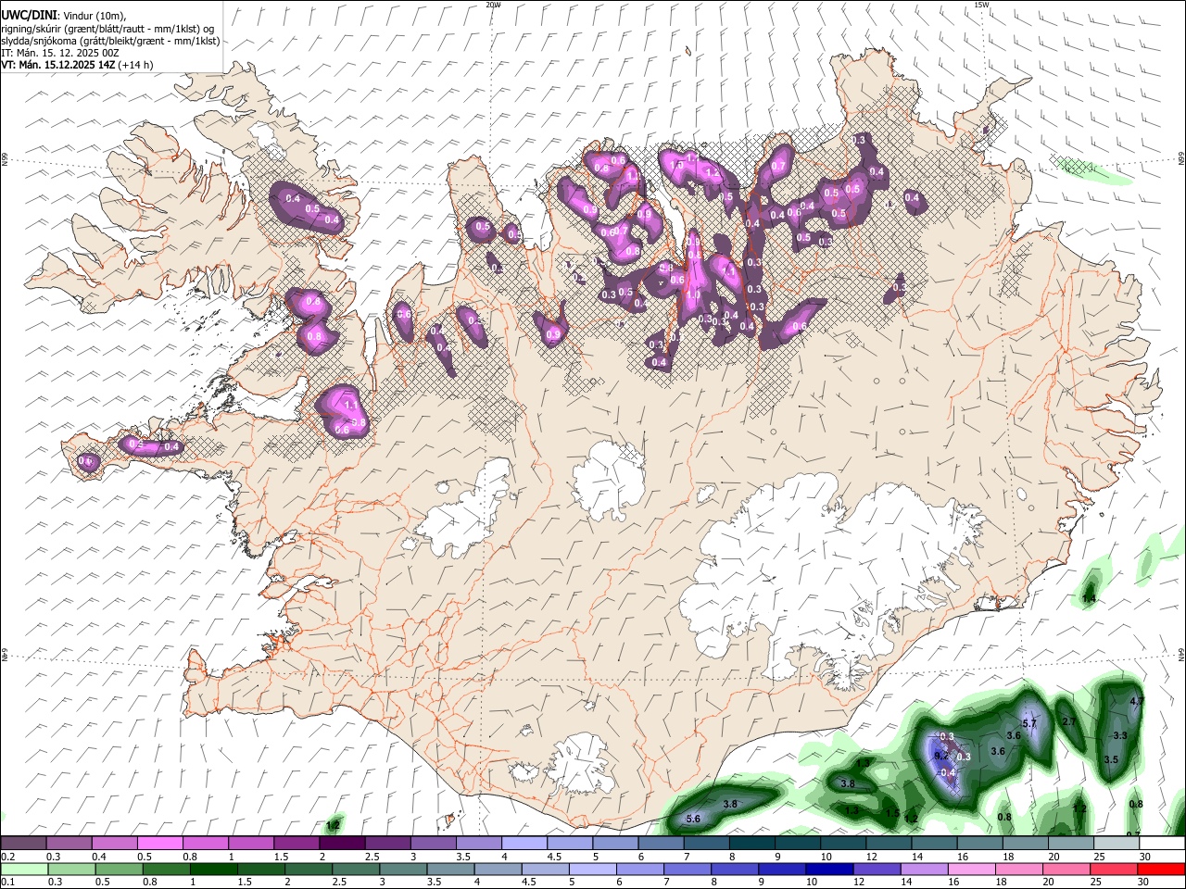The width and height of the screenshot is (1186, 889).
Task: Click the 0.1 label on the rain scale
Action: point(6,883)
